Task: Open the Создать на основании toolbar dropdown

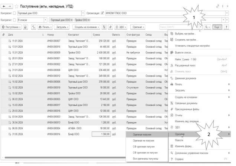Action: tap(86, 27)
